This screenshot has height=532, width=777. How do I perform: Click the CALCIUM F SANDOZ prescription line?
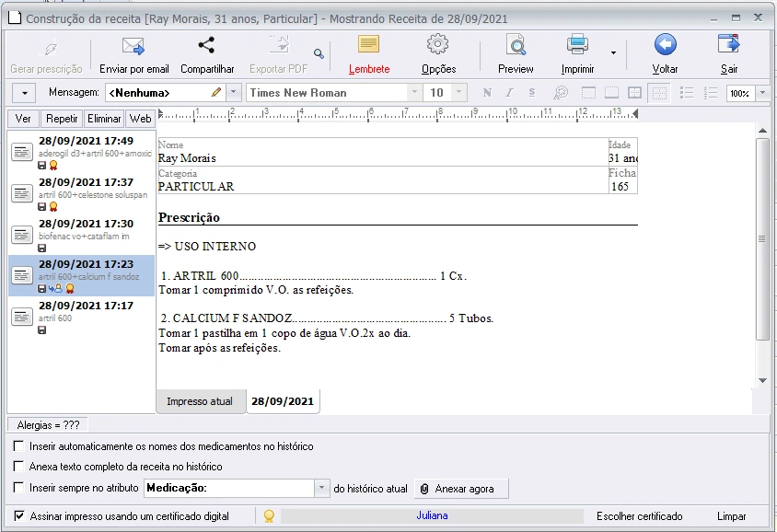coord(326,318)
